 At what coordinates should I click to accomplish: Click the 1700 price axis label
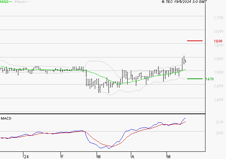pyautogui.click(x=218, y=18)
